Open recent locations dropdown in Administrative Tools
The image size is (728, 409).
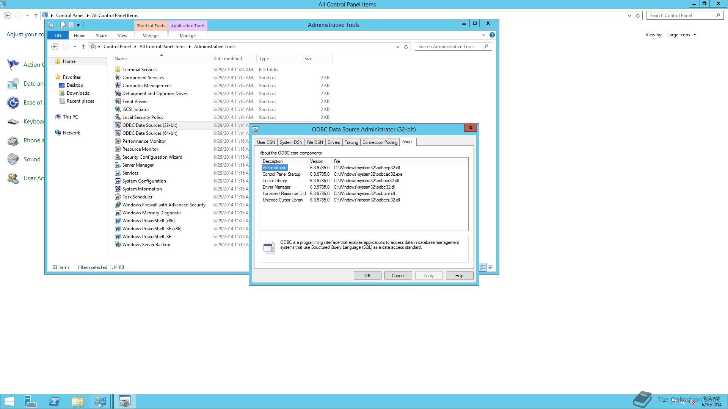click(x=75, y=47)
